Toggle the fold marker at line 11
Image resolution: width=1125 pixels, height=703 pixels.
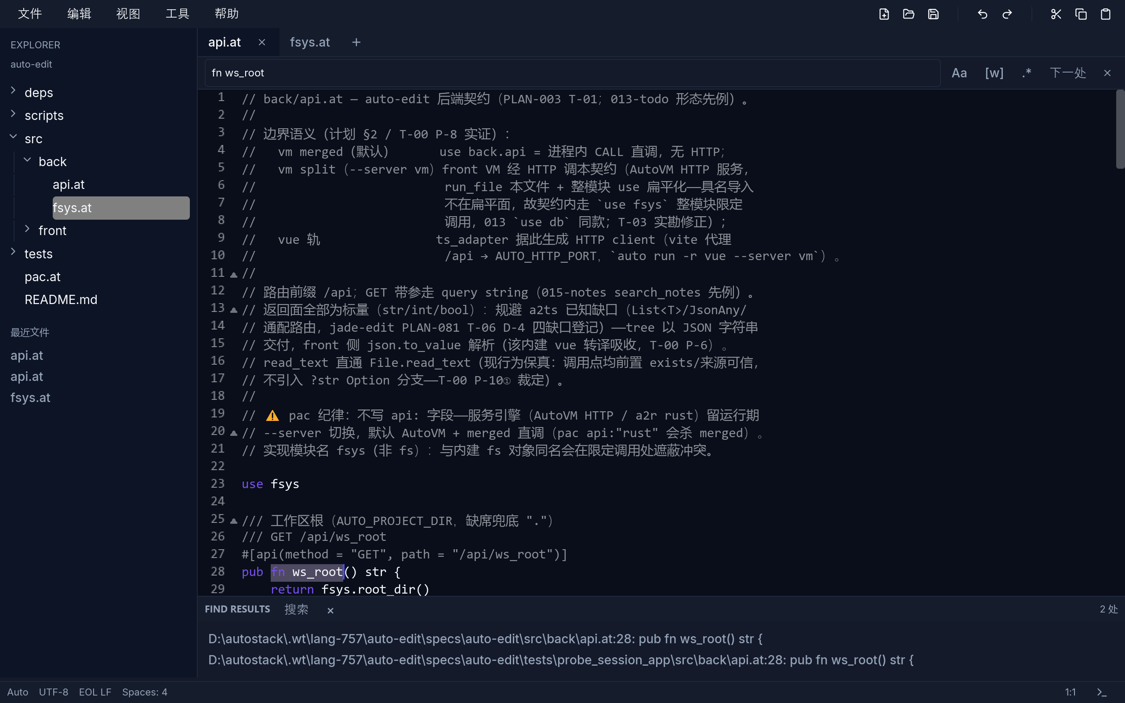[x=234, y=274]
